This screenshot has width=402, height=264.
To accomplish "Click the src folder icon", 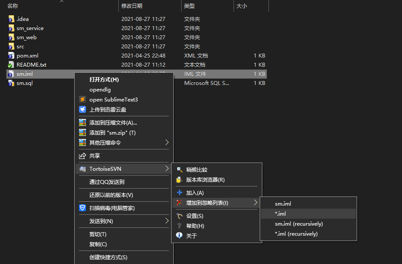I will tap(11, 47).
